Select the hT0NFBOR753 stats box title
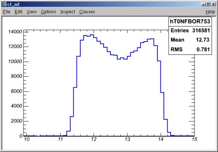Viewport: 218px width, 152px height. click(190, 22)
